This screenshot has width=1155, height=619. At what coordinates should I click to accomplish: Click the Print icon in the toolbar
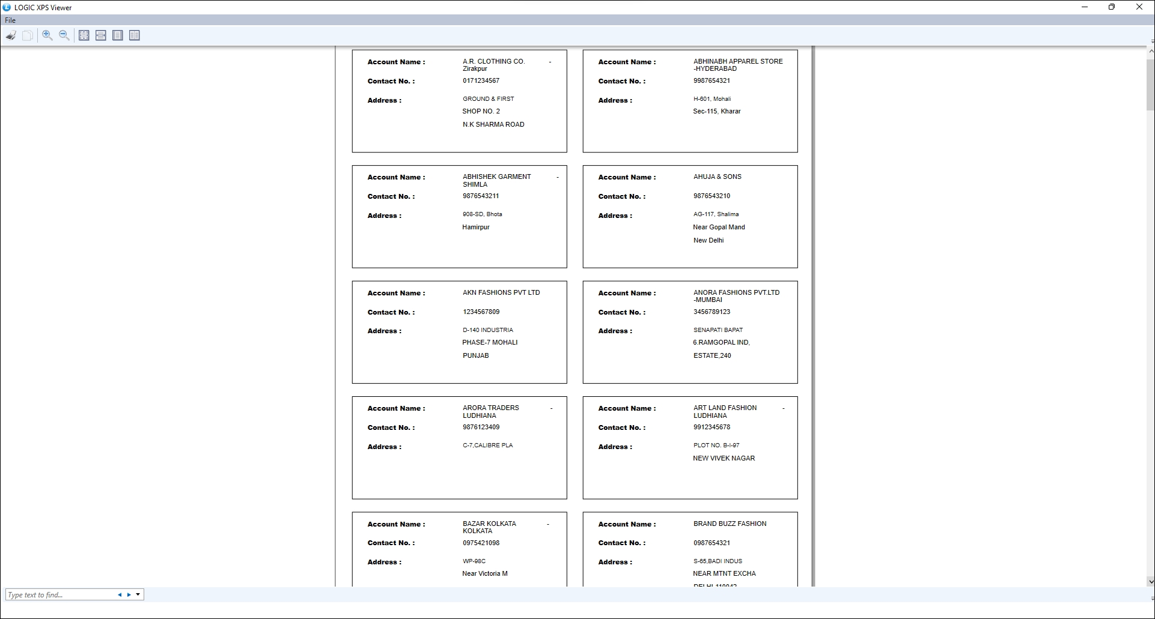tap(11, 35)
